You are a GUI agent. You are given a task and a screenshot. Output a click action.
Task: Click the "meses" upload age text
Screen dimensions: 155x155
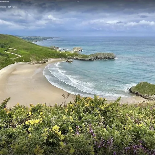point(3,7)
